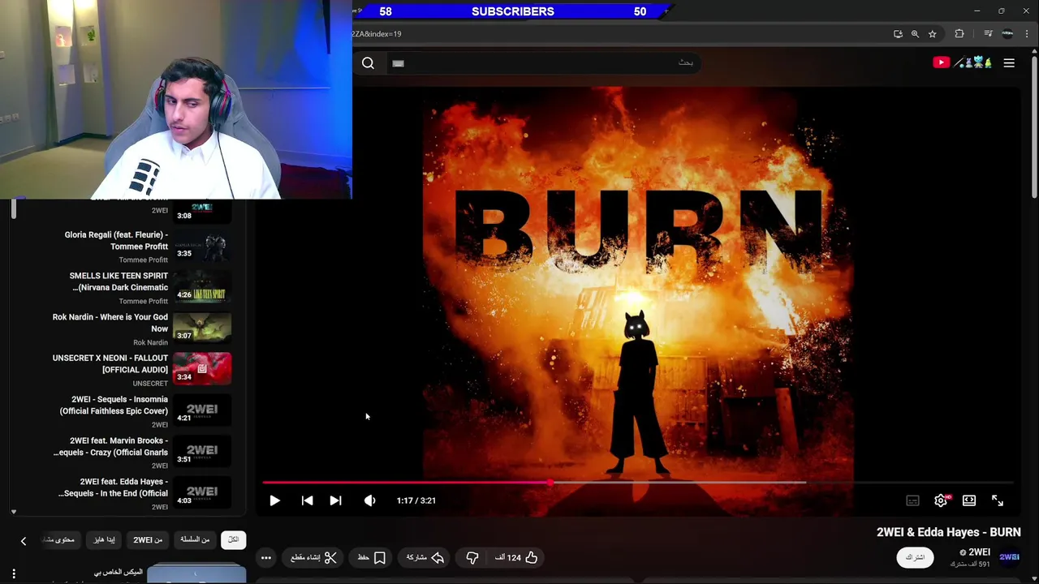Open the YouTube hamburger guide menu
This screenshot has width=1039, height=584.
point(1009,62)
